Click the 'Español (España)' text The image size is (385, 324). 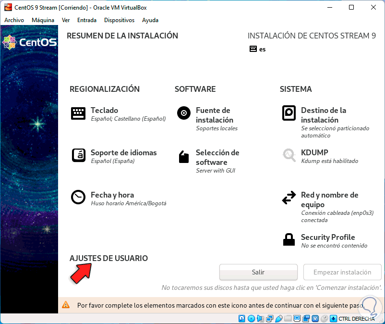coord(113,161)
